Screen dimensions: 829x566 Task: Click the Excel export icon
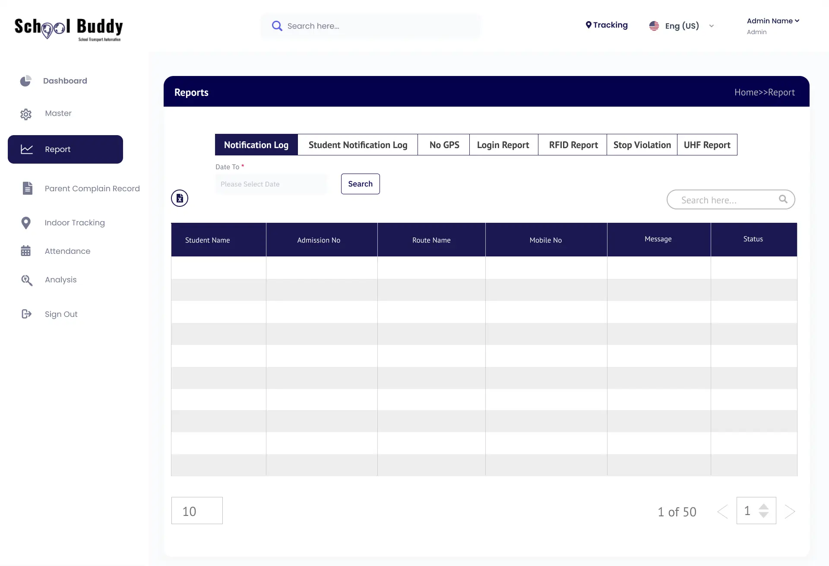click(x=180, y=199)
